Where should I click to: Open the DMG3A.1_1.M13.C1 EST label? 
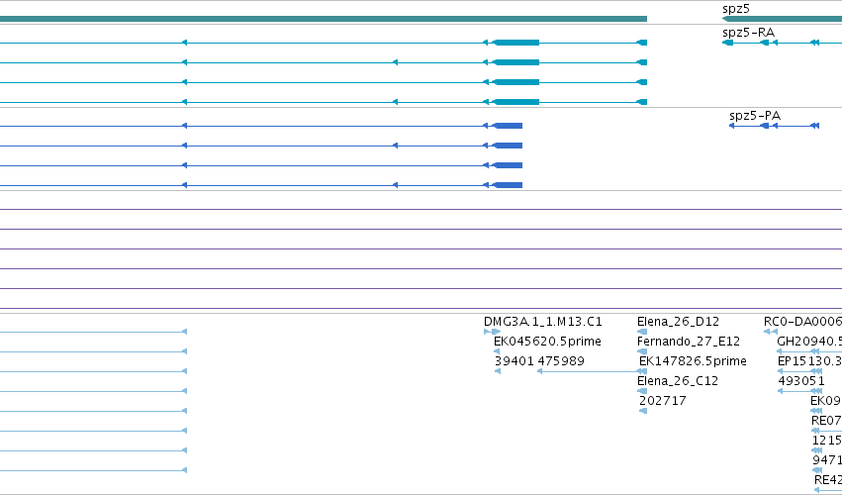pyautogui.click(x=543, y=322)
